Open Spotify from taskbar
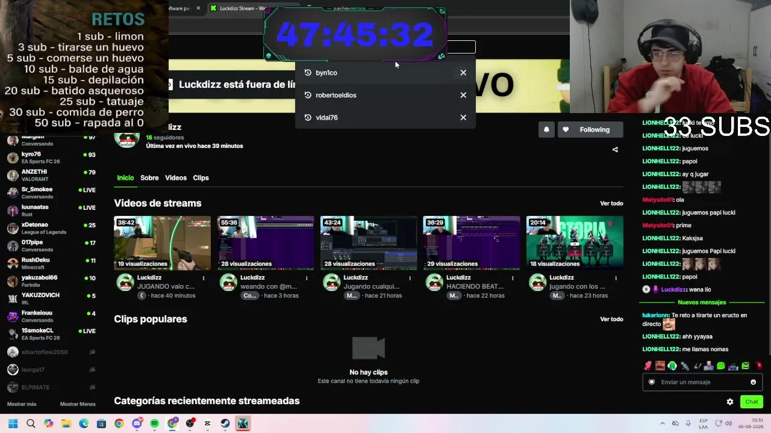Image resolution: width=771 pixels, height=433 pixels. [x=154, y=423]
